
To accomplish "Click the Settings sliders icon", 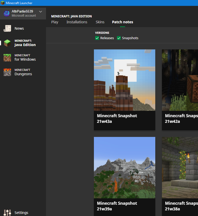I will click(x=7, y=213).
